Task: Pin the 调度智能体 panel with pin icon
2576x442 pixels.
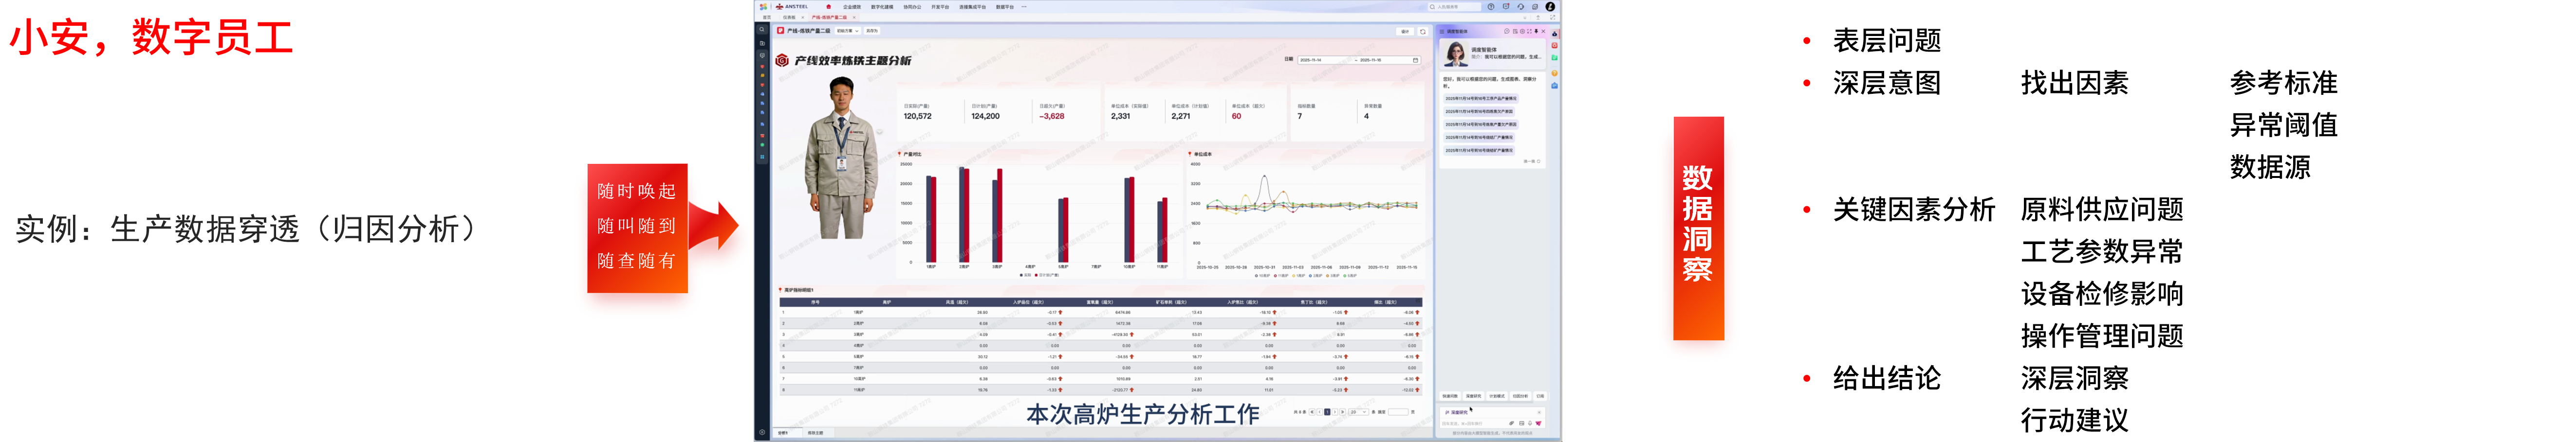Action: (1536, 32)
